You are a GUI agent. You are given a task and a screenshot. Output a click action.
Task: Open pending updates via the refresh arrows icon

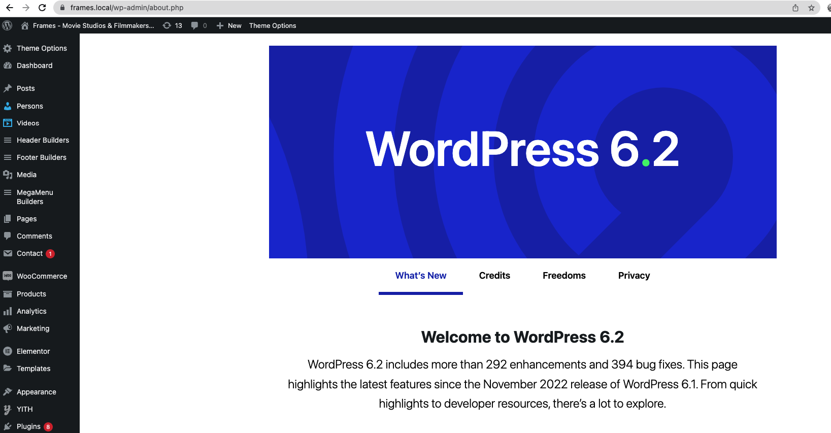coord(167,25)
